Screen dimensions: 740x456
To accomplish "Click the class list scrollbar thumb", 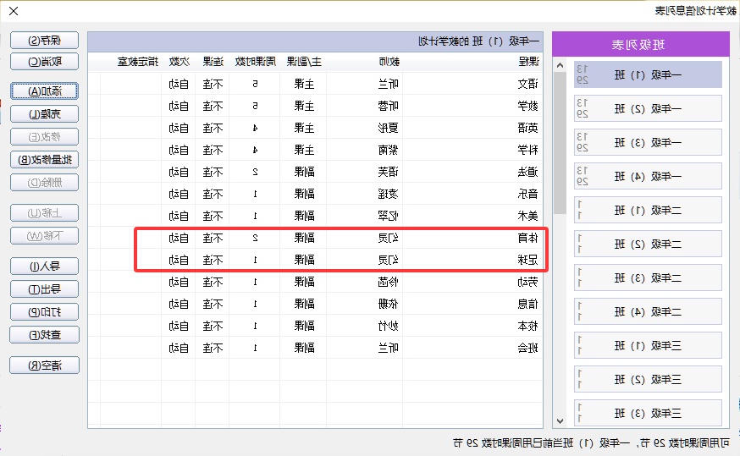I will pos(560,143).
